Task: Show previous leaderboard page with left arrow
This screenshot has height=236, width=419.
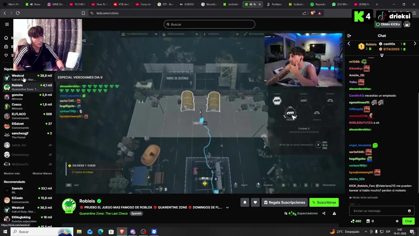Action: tap(349, 44)
